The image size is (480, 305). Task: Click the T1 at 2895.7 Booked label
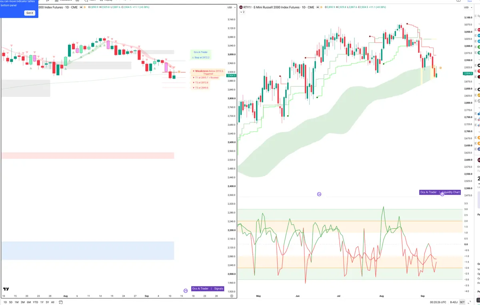[x=206, y=78]
